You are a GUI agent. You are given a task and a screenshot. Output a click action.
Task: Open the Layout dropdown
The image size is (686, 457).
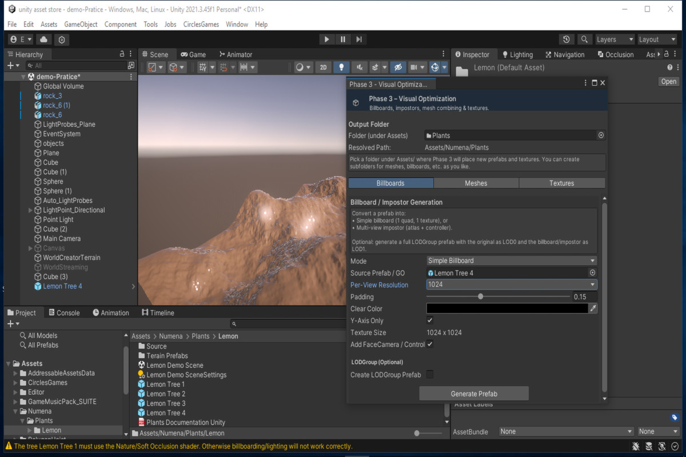[x=657, y=39]
